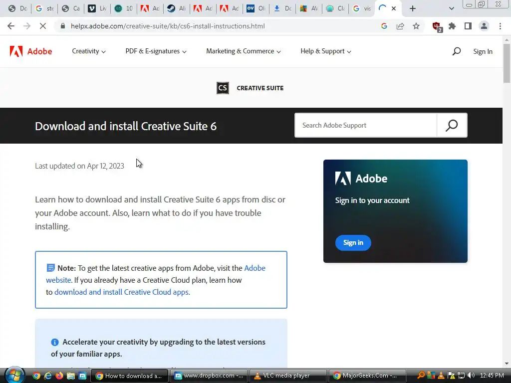Image resolution: width=511 pixels, height=383 pixels.
Task: Switch to the Google 'ste' tab
Action: point(44,8)
